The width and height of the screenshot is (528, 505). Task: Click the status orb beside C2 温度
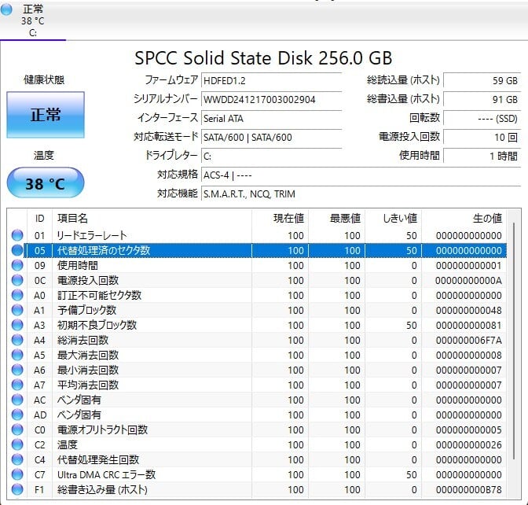[x=17, y=445]
